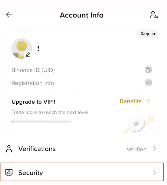Select the Binance ID (UID) row

[x=81, y=70]
